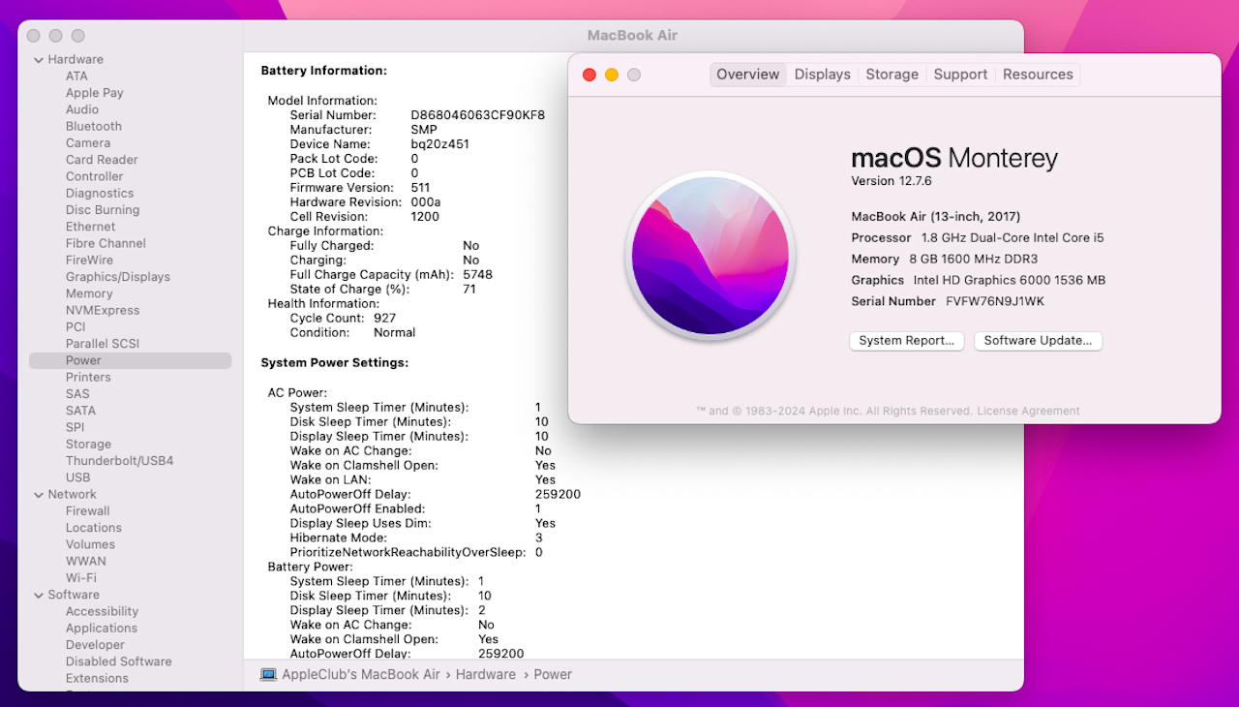The height and width of the screenshot is (707, 1239).
Task: Select NVMExpress in the sidebar
Action: point(103,310)
